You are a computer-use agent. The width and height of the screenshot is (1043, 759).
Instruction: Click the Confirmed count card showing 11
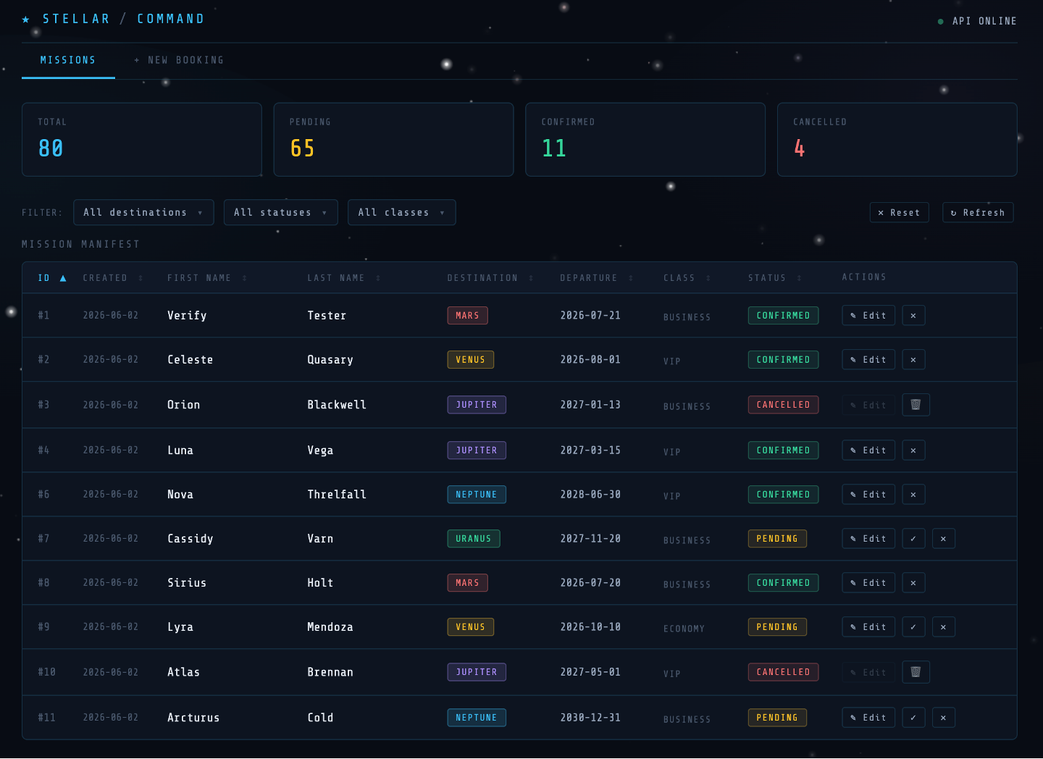645,140
